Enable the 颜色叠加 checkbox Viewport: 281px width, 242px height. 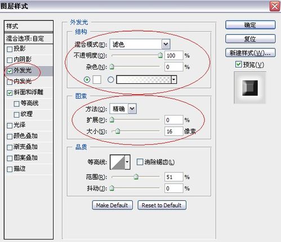pyautogui.click(x=10, y=136)
